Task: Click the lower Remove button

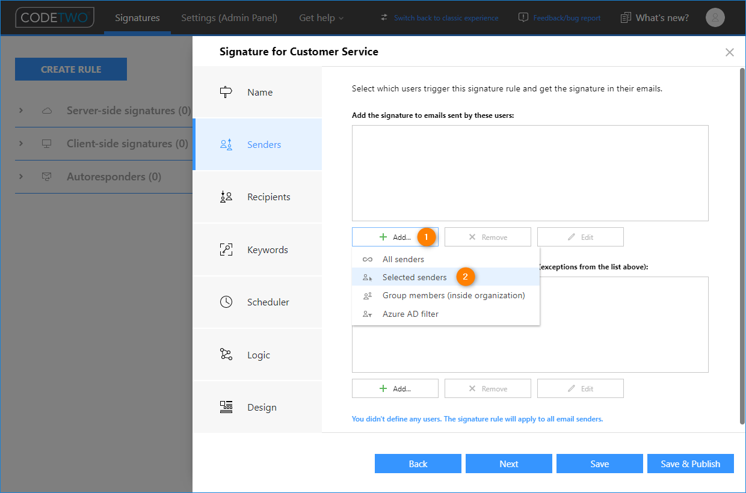Action: point(488,388)
